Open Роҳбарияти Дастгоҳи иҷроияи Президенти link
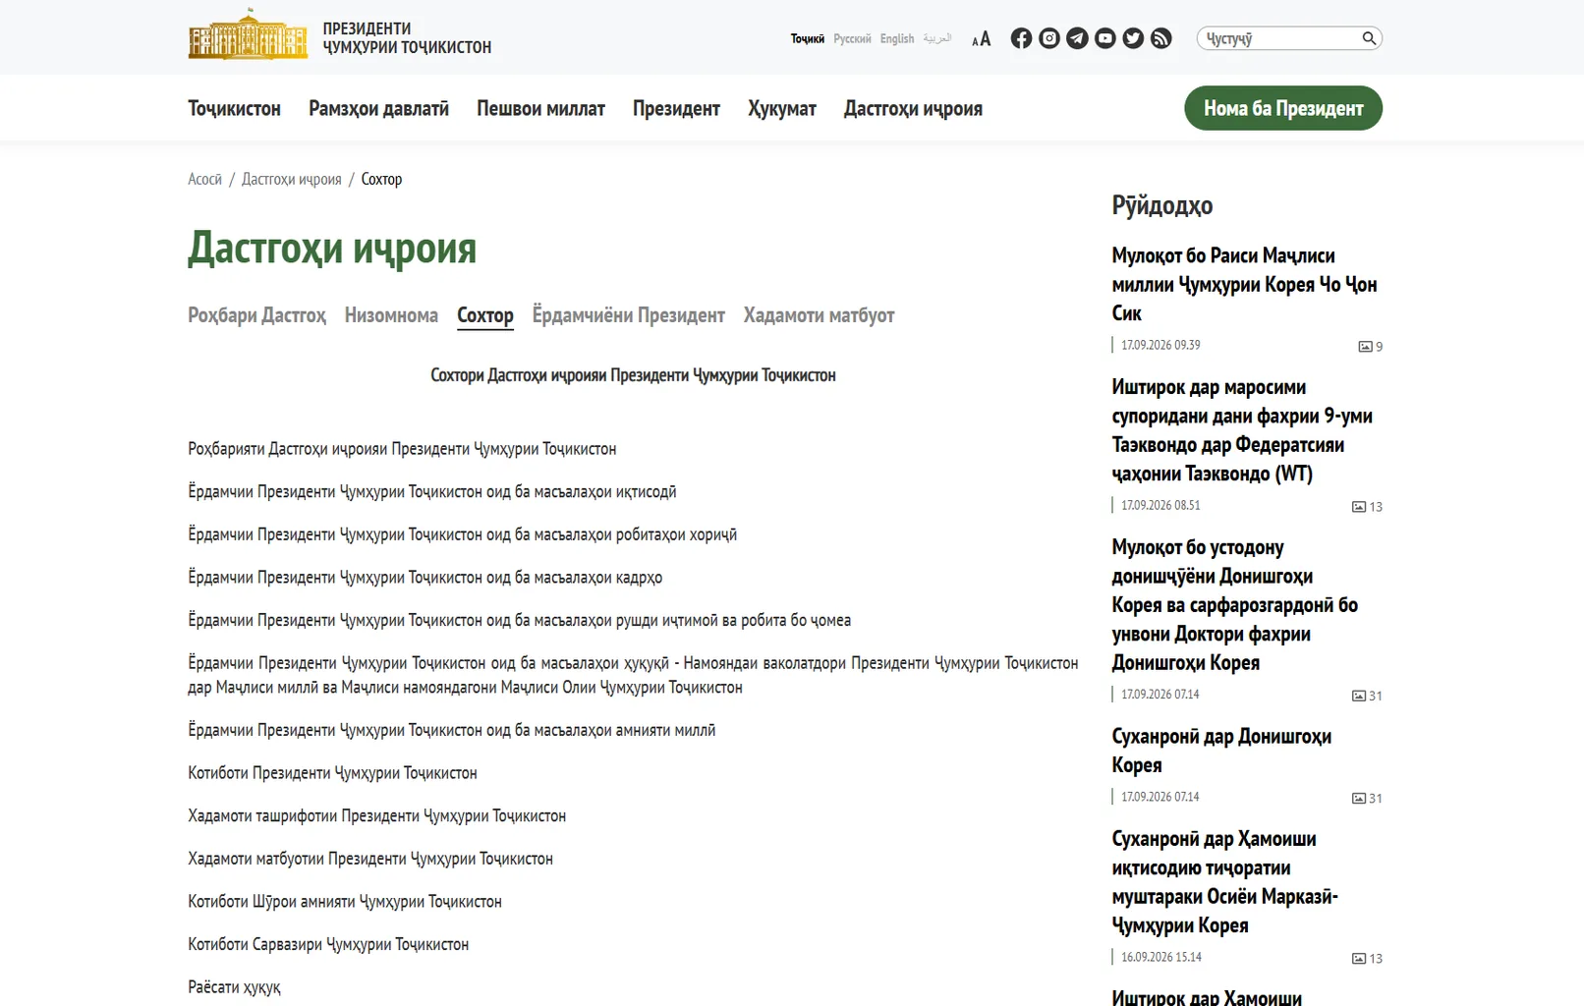Viewport: 1584px width, 1006px height. coord(402,449)
